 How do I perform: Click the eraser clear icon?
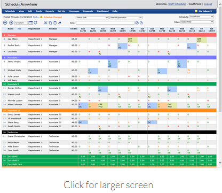[x=60, y=23]
